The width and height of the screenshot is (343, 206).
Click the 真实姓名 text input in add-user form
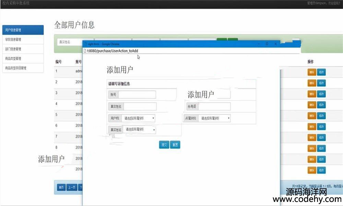[x=140, y=106]
